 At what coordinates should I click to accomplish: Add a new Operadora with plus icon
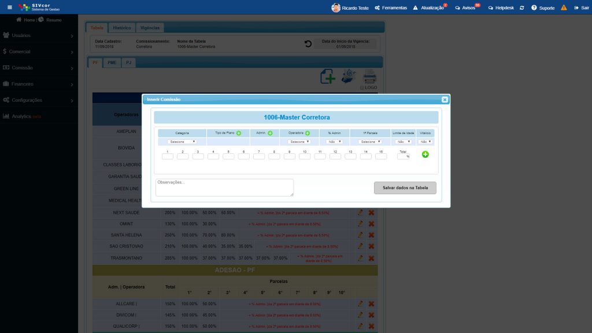308,134
